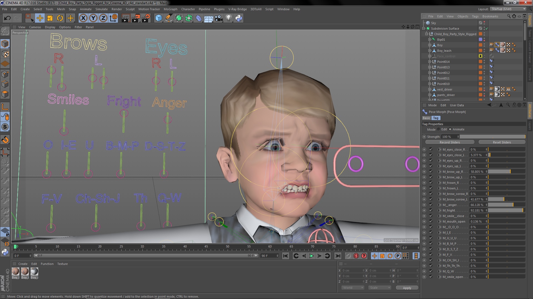Toggle X-axis lock
Viewport: 533px width, 299px height.
[x=83, y=18]
